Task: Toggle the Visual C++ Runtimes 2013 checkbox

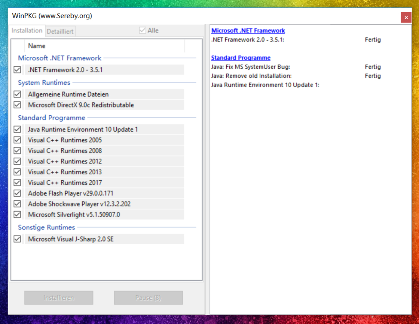Action: coord(17,172)
